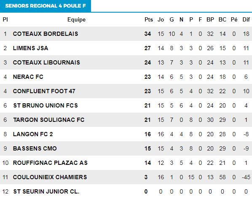Click the COTEAUX BORDELAIS team name
252x199 pixels.
tap(46, 34)
